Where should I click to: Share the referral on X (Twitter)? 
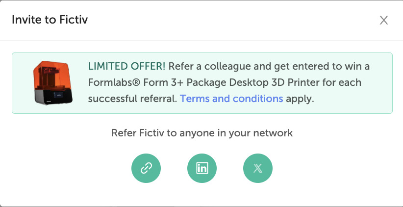coord(258,168)
